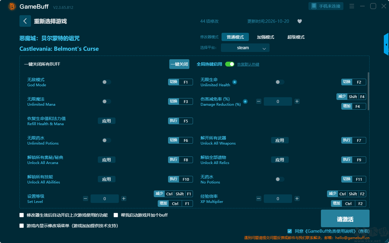
Task: Click the Damage Reduction value input field
Action: 278,101
